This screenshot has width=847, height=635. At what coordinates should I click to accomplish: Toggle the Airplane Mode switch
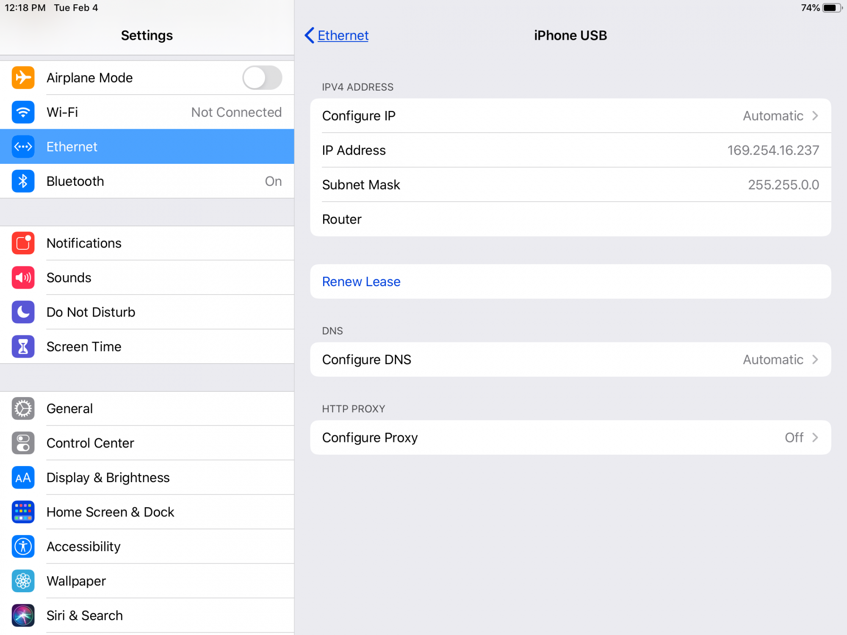(262, 78)
